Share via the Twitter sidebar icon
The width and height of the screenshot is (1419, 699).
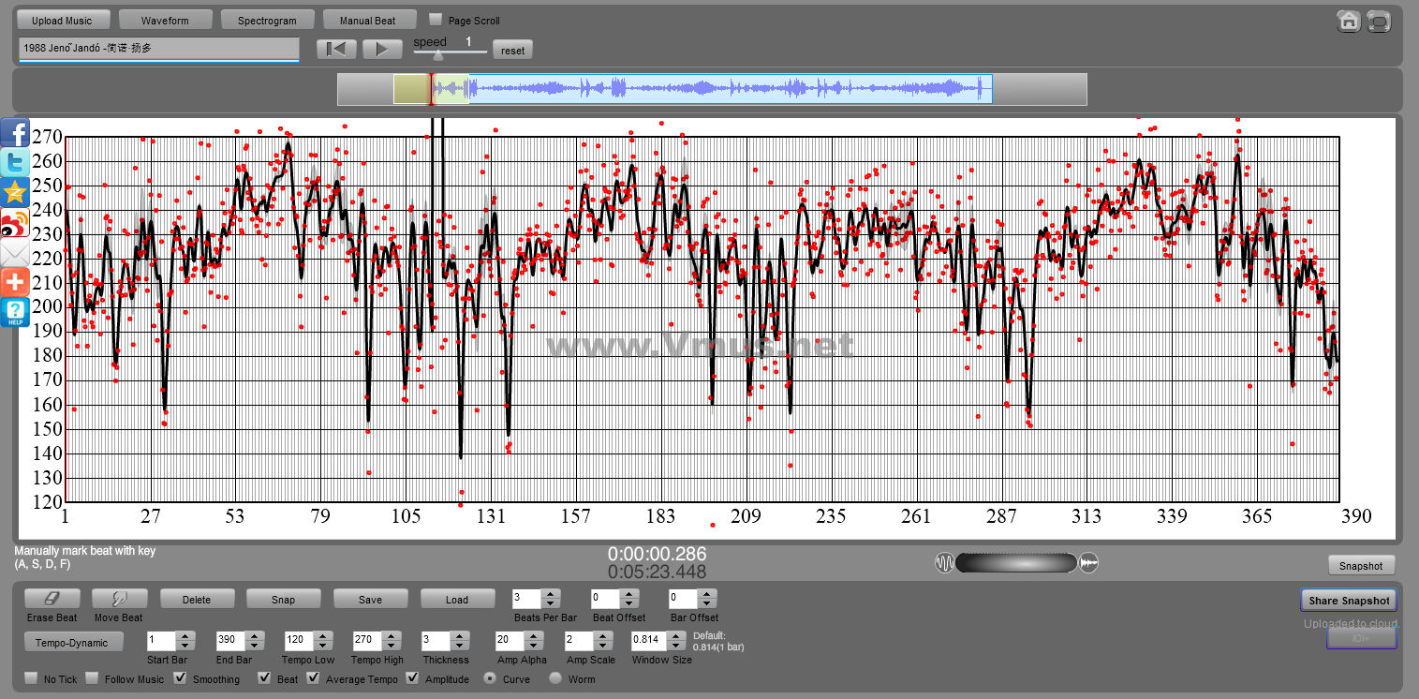(x=15, y=163)
